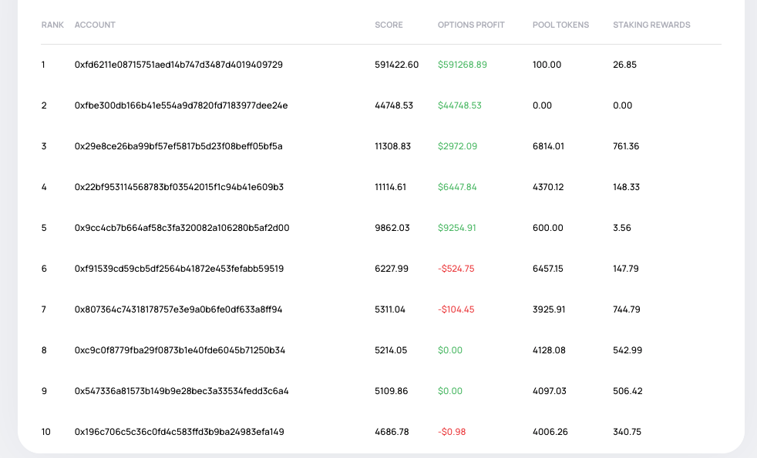Click options profit $6447.84

point(457,187)
